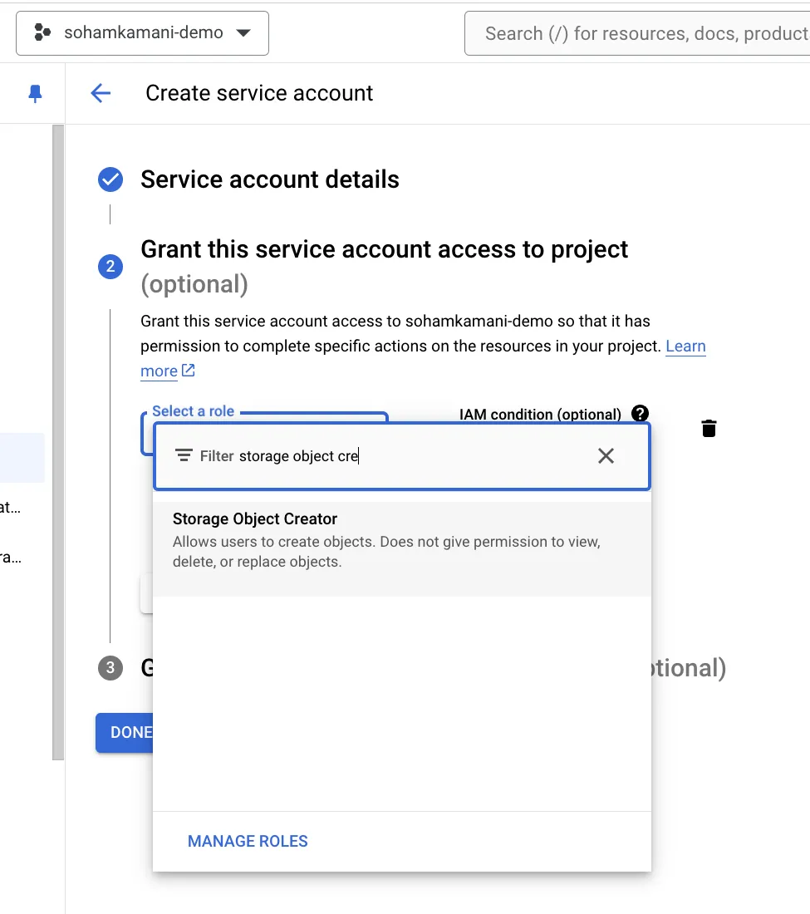Open MANAGE ROLES
The width and height of the screenshot is (810, 914).
pos(247,841)
